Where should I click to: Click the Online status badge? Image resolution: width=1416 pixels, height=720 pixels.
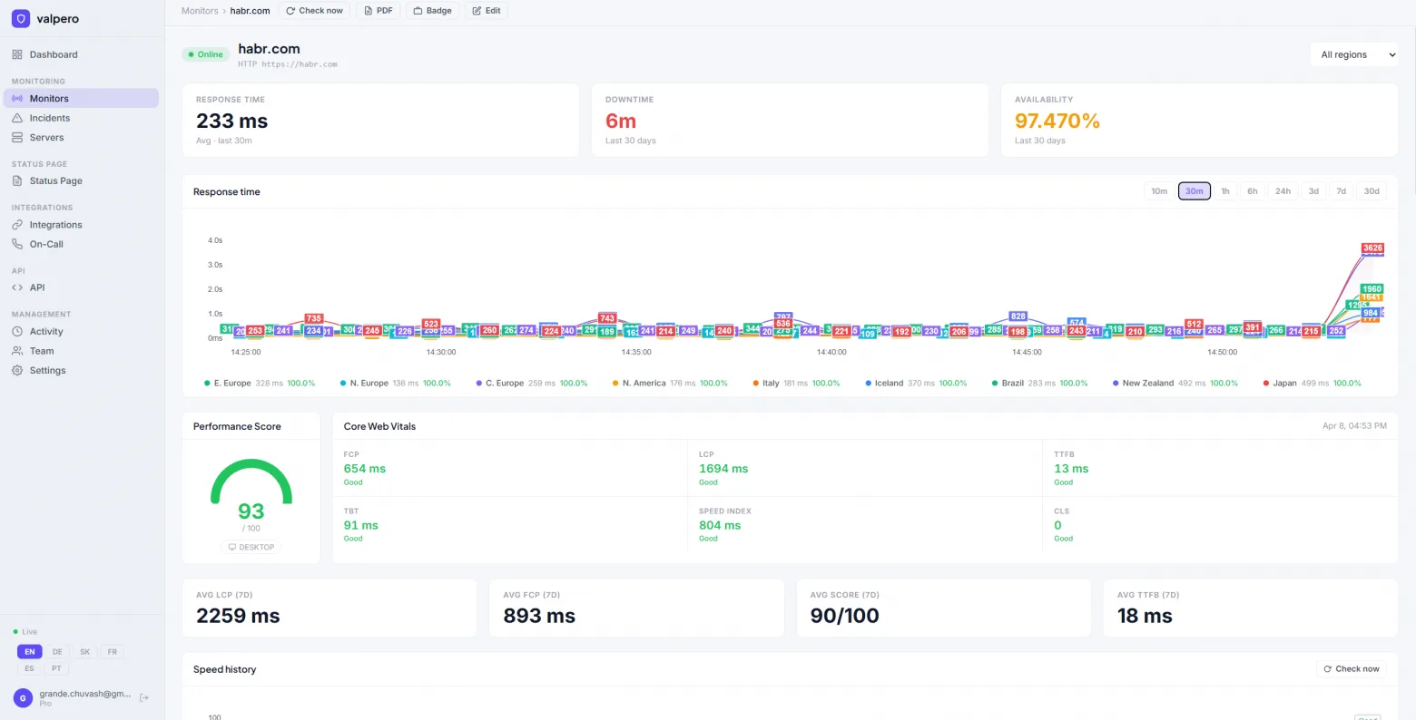[206, 54]
